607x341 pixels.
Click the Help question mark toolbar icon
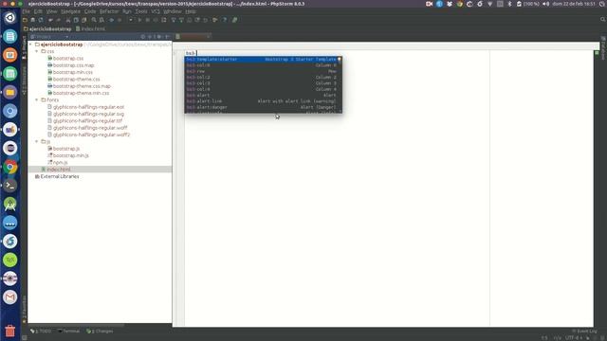click(x=224, y=20)
